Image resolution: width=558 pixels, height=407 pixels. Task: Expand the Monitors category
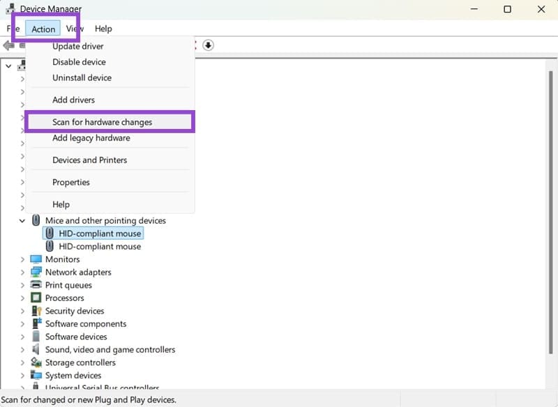pyautogui.click(x=23, y=259)
